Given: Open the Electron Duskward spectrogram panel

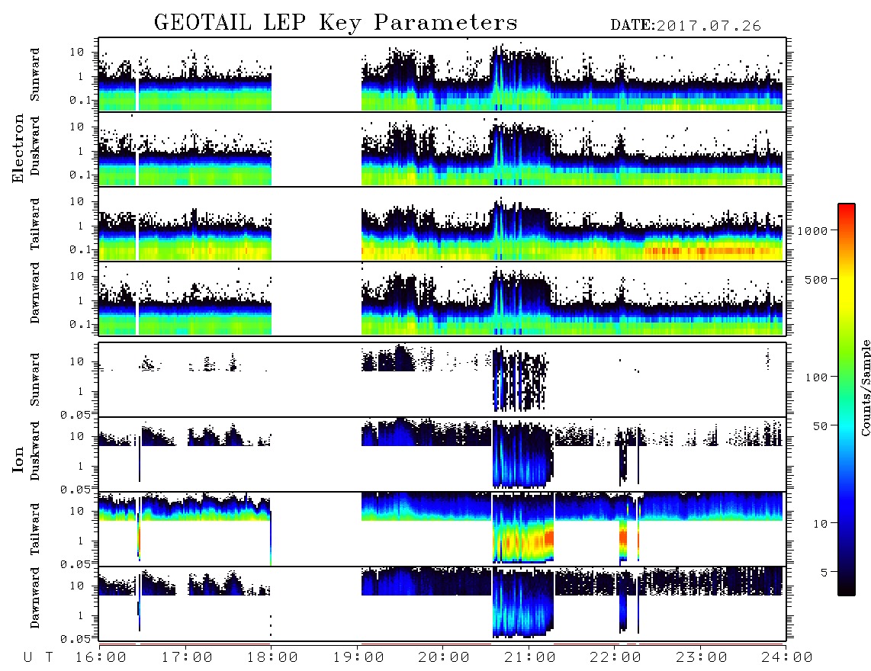Looking at the screenshot, I should tap(442, 149).
